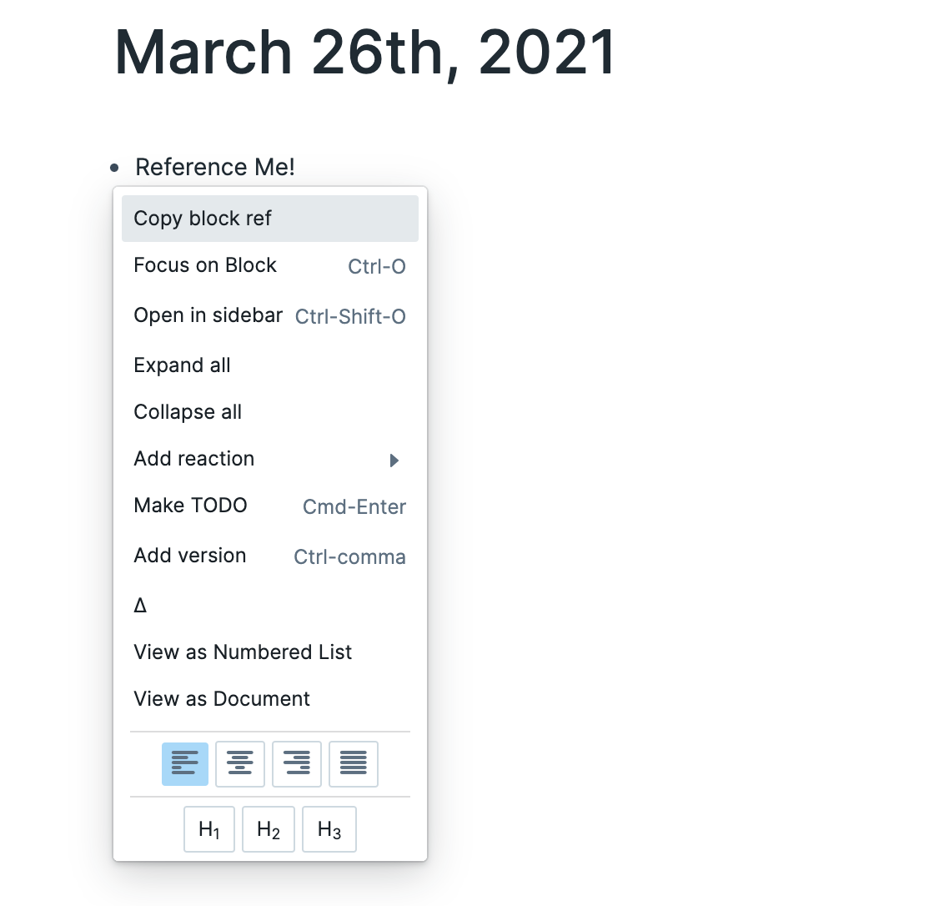Click the center-align icon
This screenshot has height=906, width=939.
tap(240, 763)
